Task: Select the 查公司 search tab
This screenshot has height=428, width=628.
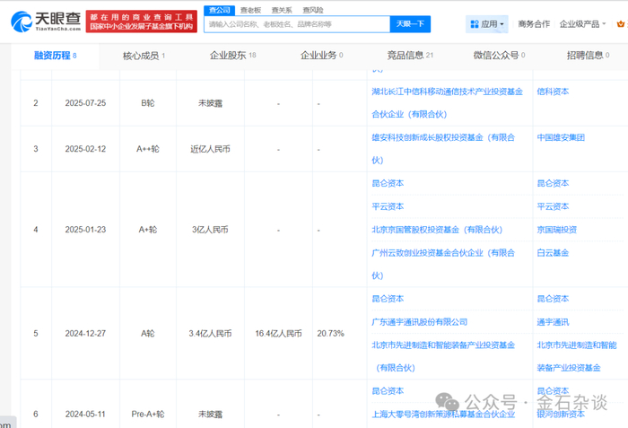Action: pyautogui.click(x=219, y=10)
